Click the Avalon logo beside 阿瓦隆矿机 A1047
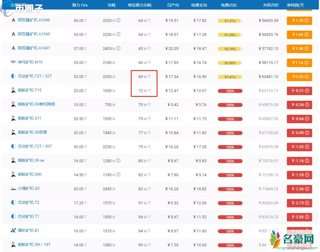Screen dimensions: 320x252 click(13, 48)
